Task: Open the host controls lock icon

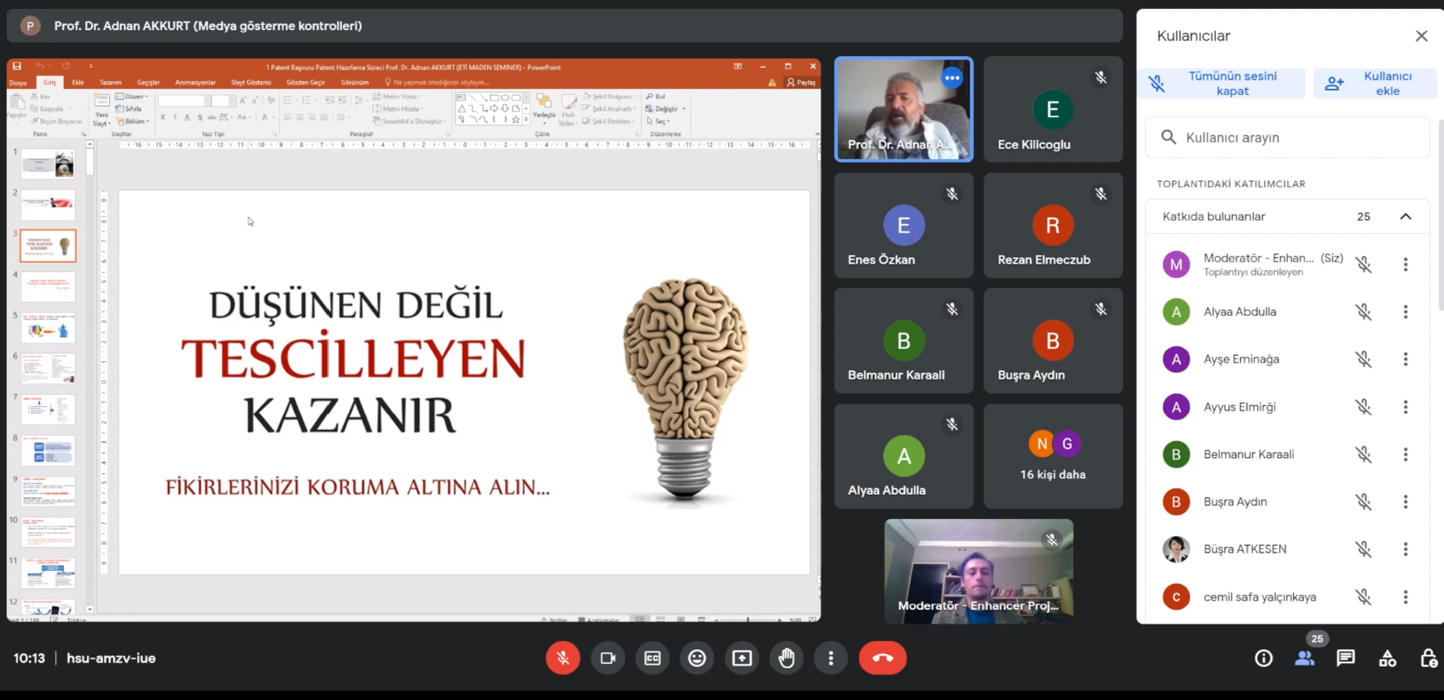Action: [x=1428, y=658]
